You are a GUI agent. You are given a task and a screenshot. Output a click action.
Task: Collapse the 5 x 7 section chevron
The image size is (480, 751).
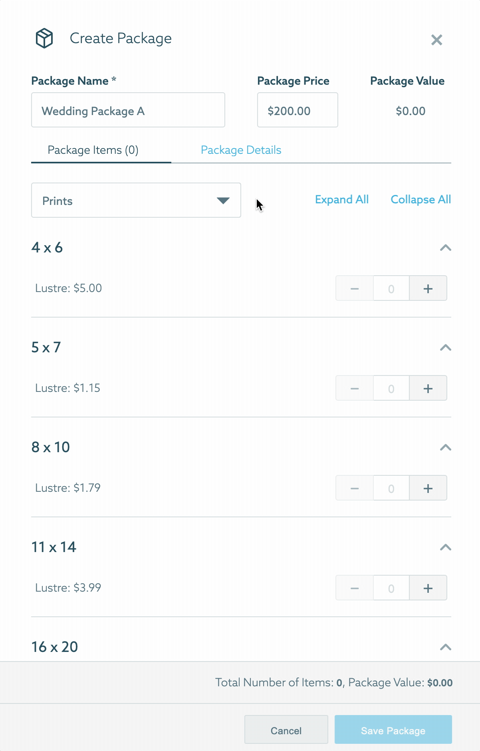tap(446, 347)
